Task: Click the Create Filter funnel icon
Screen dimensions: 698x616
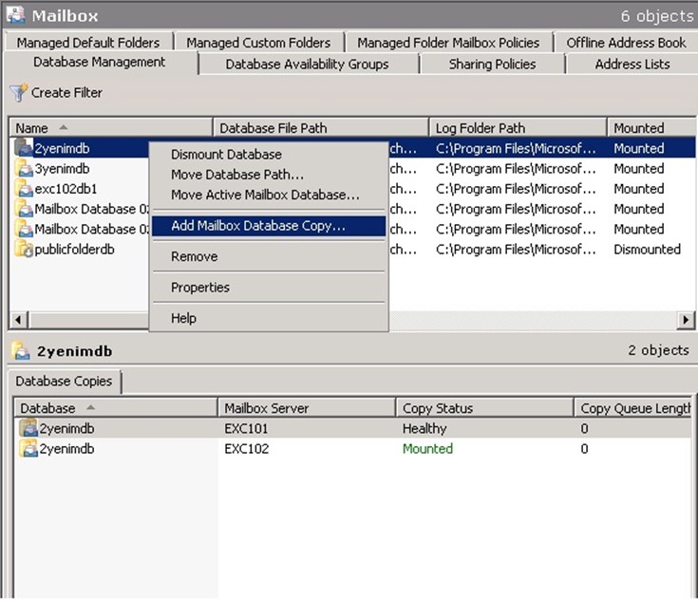Action: pyautogui.click(x=18, y=93)
